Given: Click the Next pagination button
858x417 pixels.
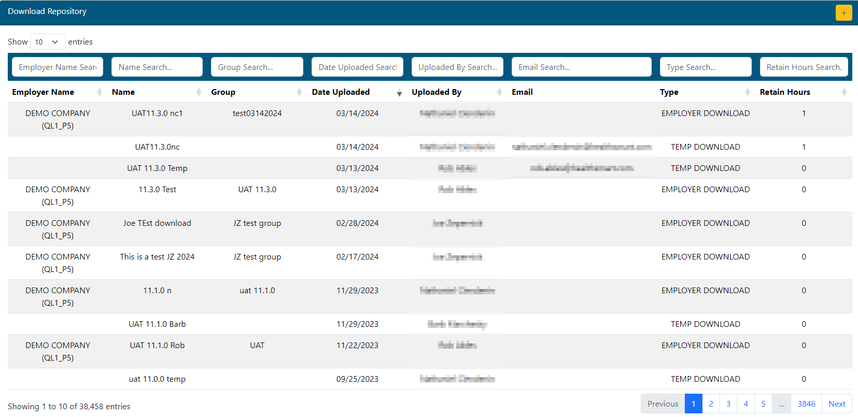Looking at the screenshot, I should pyautogui.click(x=837, y=404).
